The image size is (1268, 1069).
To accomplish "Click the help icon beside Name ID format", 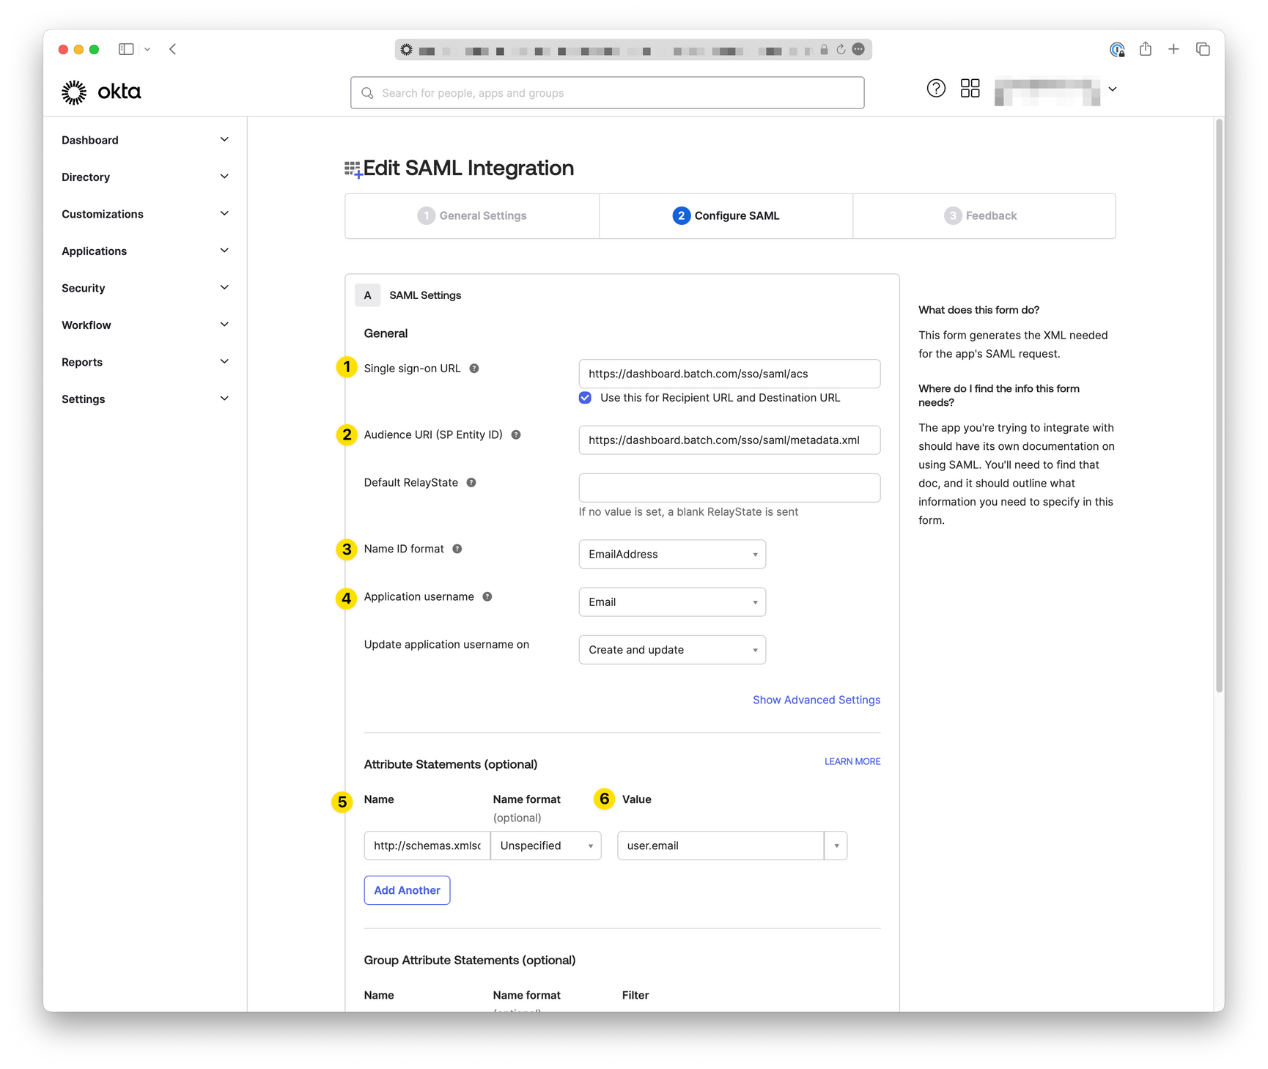I will pos(457,549).
